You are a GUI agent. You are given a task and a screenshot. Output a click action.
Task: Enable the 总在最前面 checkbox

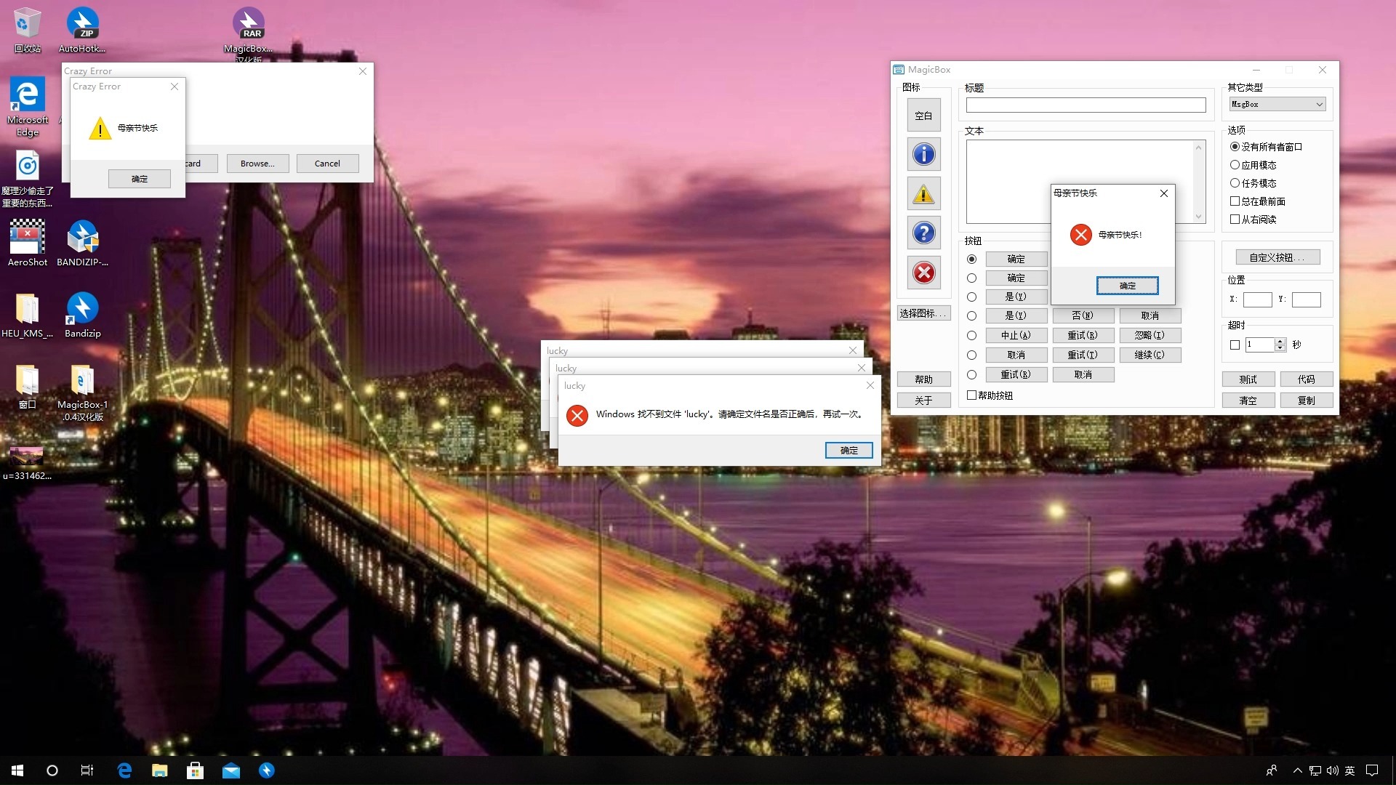(1235, 201)
